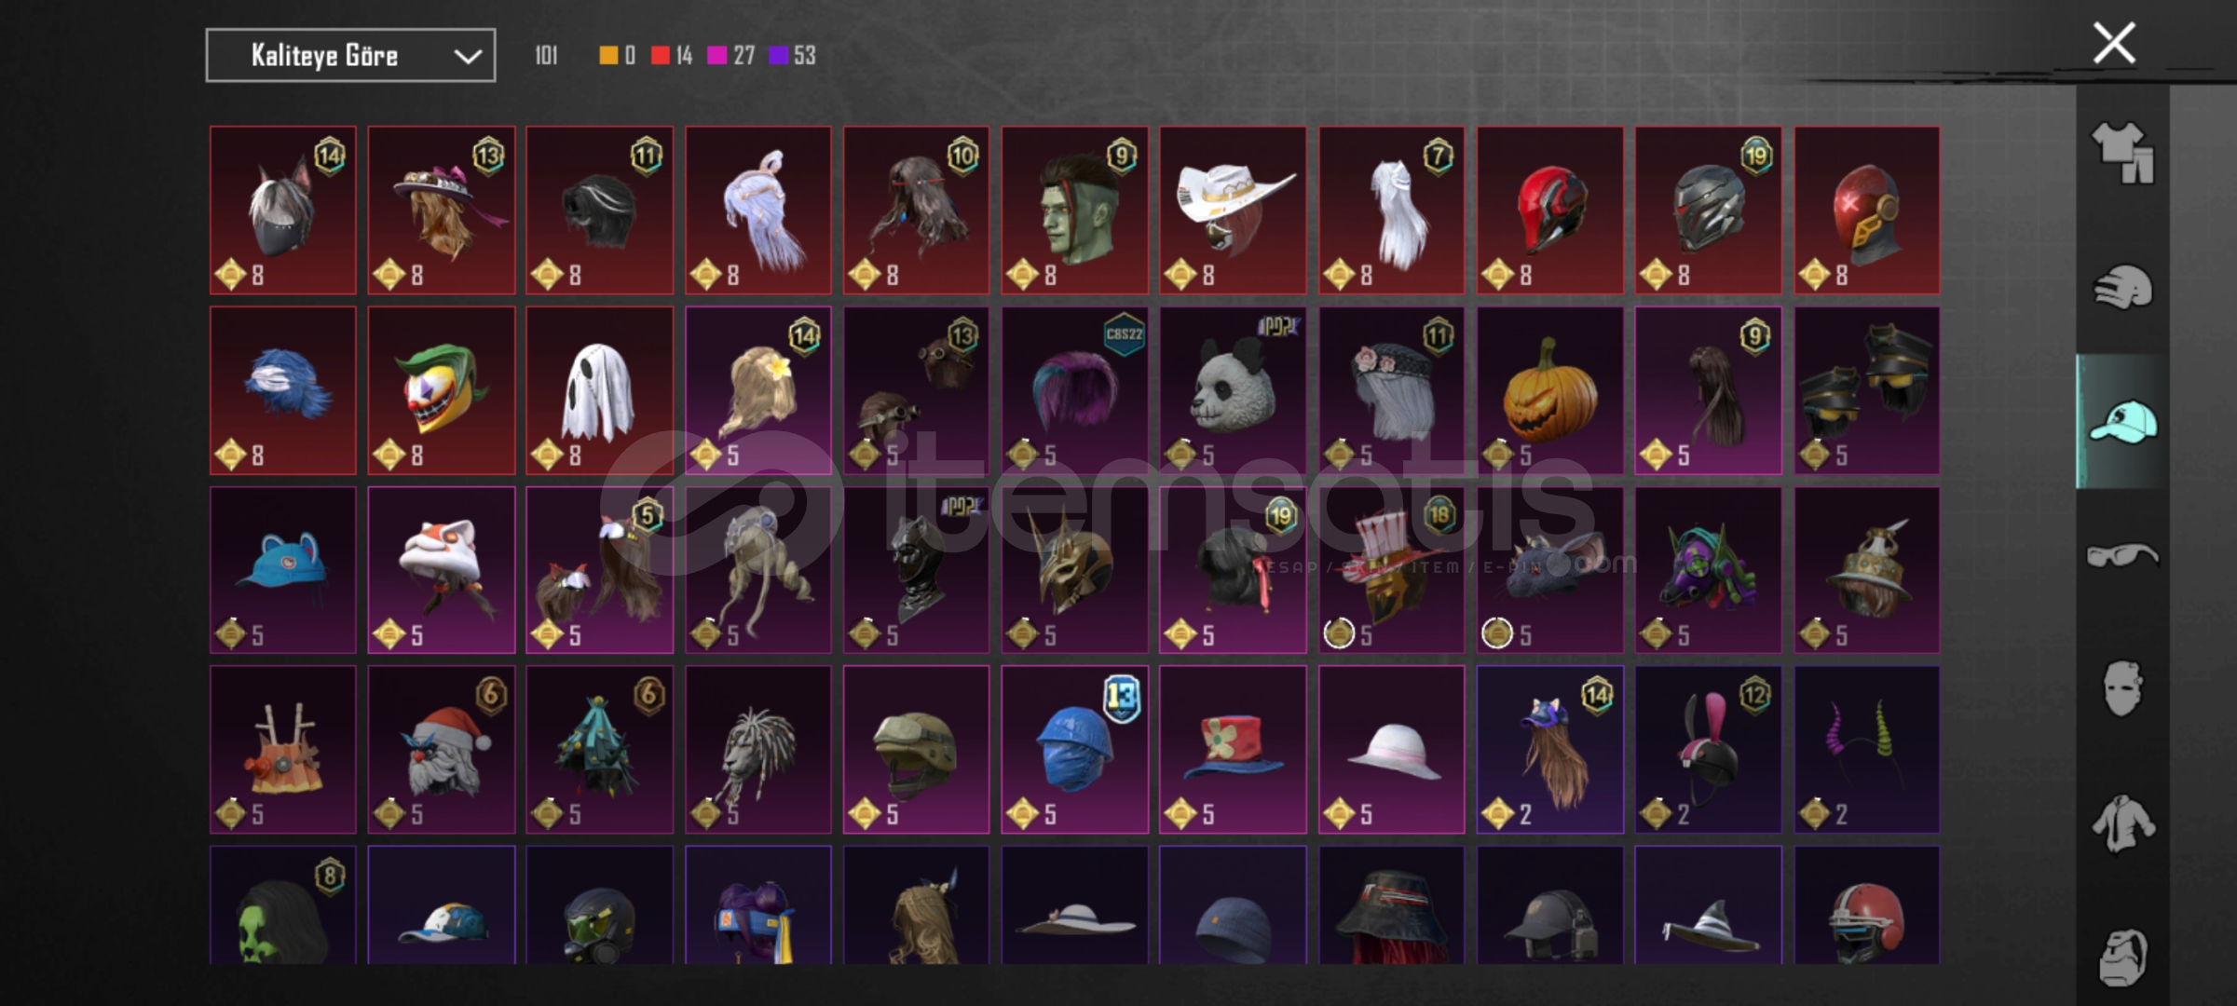Switch to the teal cap headgear tab
Screen dimensions: 2237x1006
click(2122, 421)
